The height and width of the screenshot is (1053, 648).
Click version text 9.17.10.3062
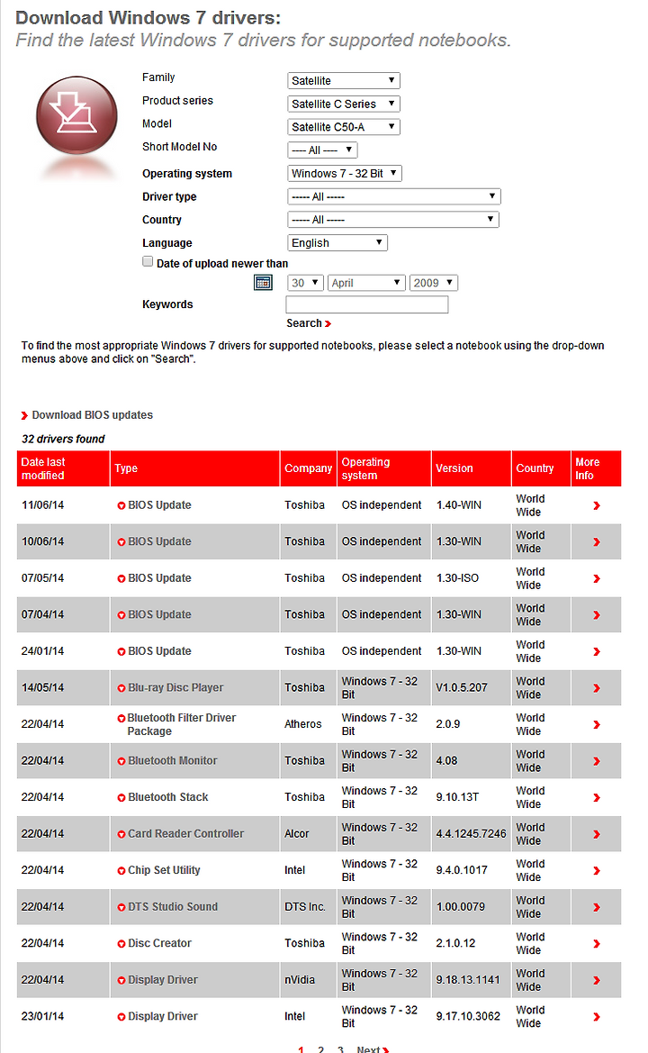(x=468, y=1017)
